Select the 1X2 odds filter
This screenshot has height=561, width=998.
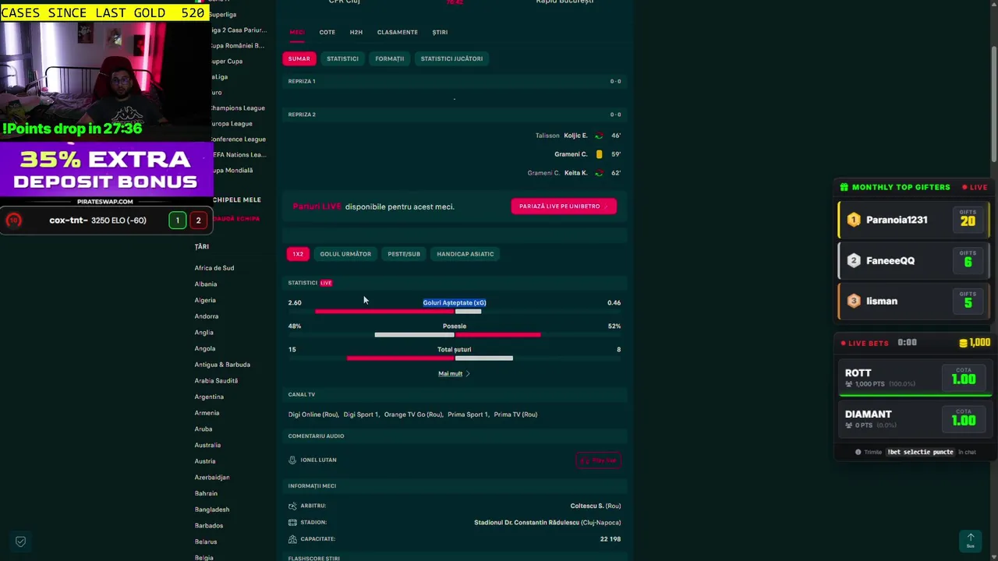(298, 254)
